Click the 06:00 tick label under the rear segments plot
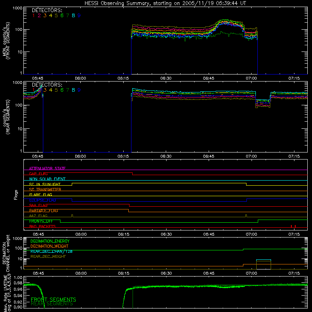Screen dimensions: 312x312 click(80, 156)
